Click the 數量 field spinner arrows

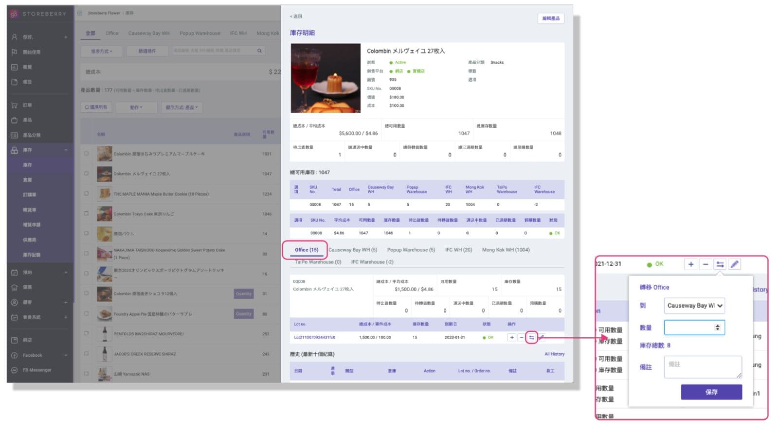(x=718, y=328)
